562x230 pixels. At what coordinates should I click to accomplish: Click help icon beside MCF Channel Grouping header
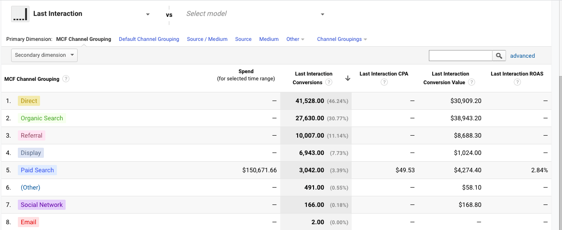click(x=66, y=79)
